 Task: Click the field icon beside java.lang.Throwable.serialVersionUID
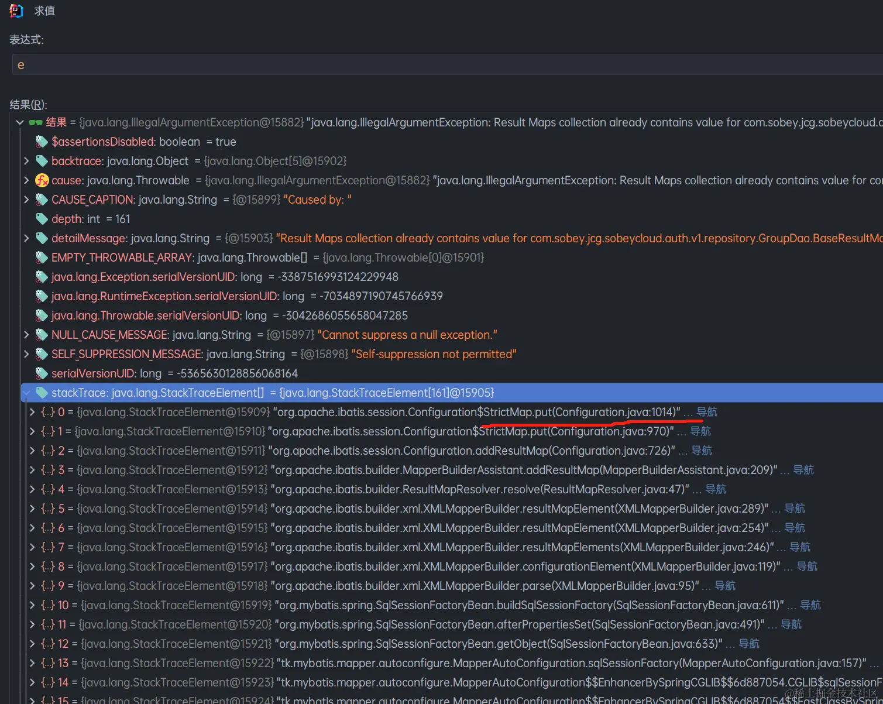42,315
